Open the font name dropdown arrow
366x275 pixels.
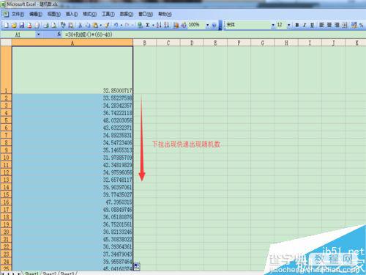tap(273, 25)
